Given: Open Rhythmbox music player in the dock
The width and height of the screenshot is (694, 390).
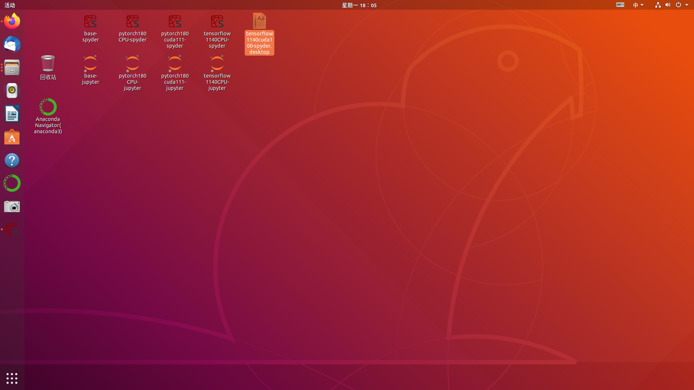Looking at the screenshot, I should click(12, 91).
